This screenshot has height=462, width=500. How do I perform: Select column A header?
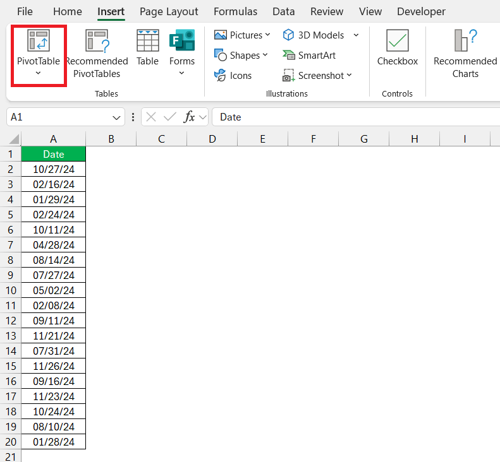[54, 139]
